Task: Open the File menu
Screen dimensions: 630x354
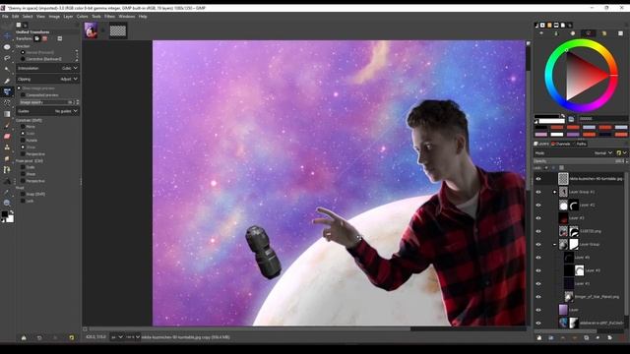Action: [x=5, y=17]
